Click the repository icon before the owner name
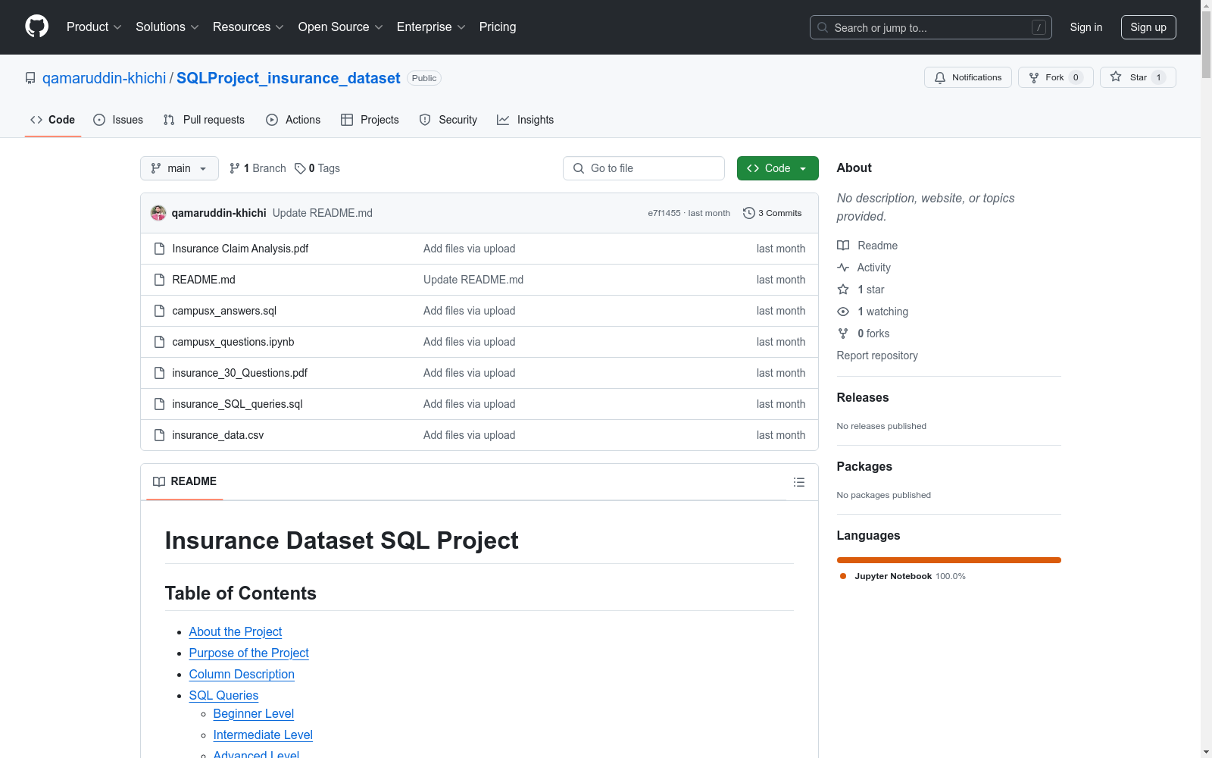The width and height of the screenshot is (1212, 758). tap(30, 78)
